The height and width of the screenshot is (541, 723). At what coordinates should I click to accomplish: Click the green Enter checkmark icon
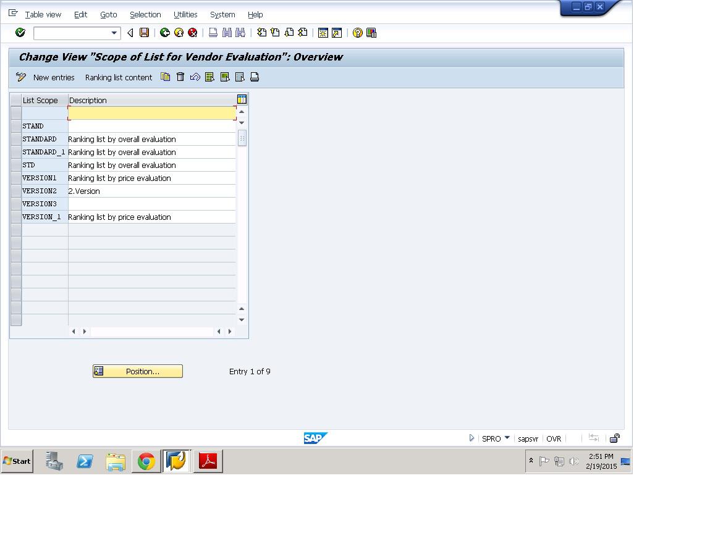coord(20,32)
